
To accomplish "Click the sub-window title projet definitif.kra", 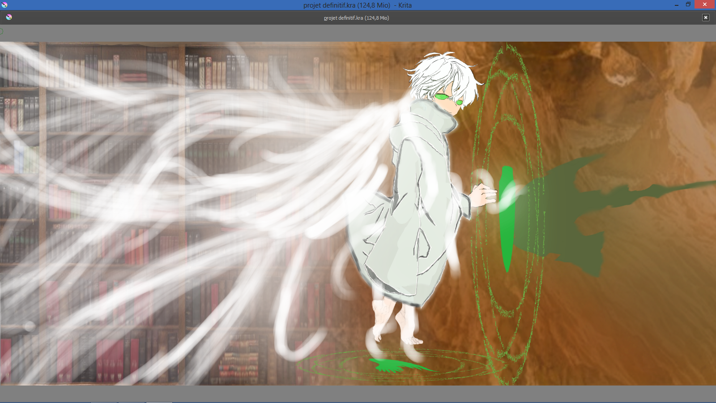I will pyautogui.click(x=356, y=18).
